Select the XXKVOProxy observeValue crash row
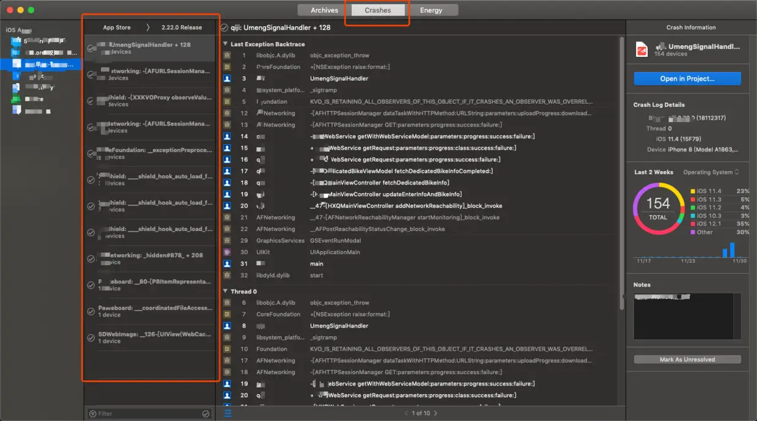 click(x=150, y=101)
